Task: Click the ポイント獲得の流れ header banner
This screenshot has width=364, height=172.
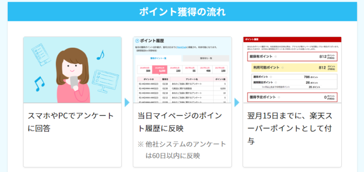Action: [x=182, y=12]
